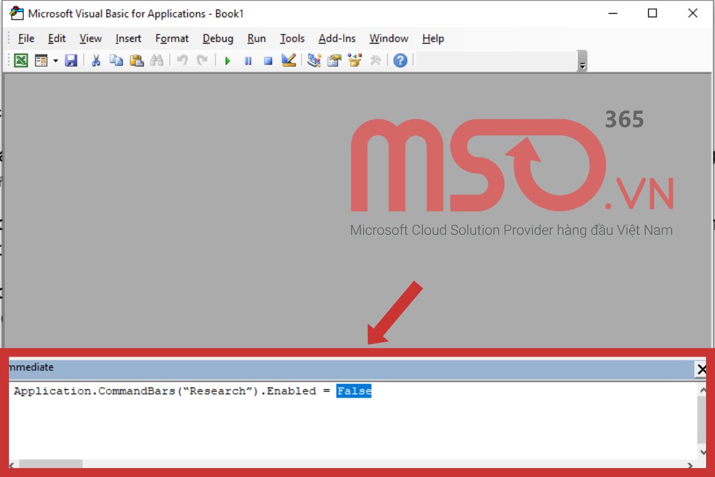The image size is (715, 477).
Task: Save Book1 with the floppy disk icon
Action: click(x=71, y=60)
